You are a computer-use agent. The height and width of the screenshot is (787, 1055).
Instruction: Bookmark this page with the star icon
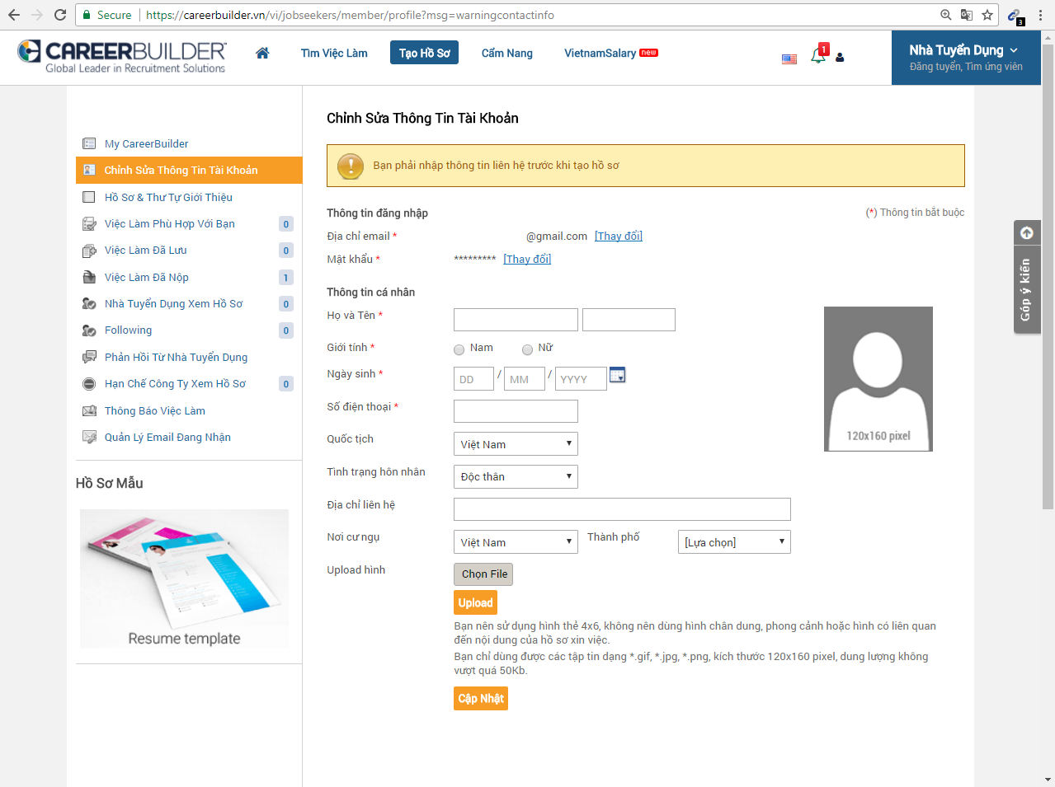tap(987, 15)
